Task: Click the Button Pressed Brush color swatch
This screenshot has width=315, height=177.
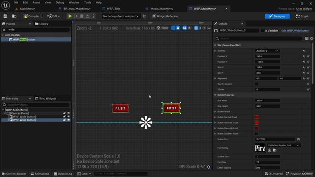Action: (256, 128)
